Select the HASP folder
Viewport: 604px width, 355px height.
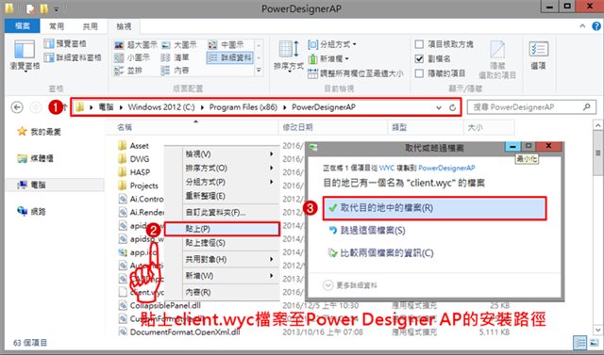pos(134,172)
